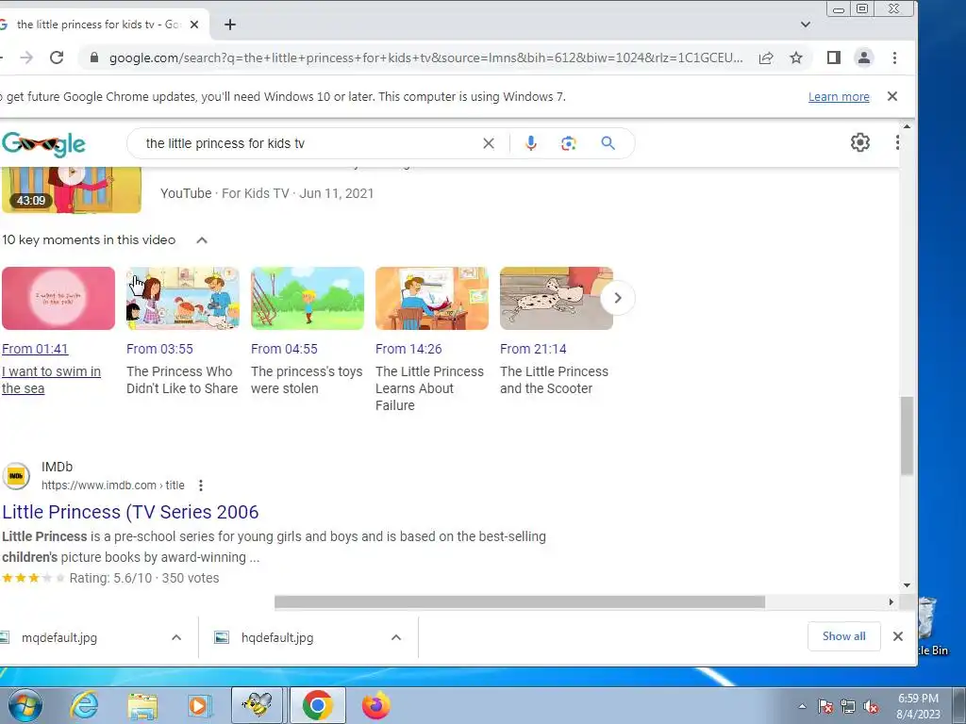The height and width of the screenshot is (724, 966).
Task: Toggle the Chrome side panel icon
Action: point(834,58)
